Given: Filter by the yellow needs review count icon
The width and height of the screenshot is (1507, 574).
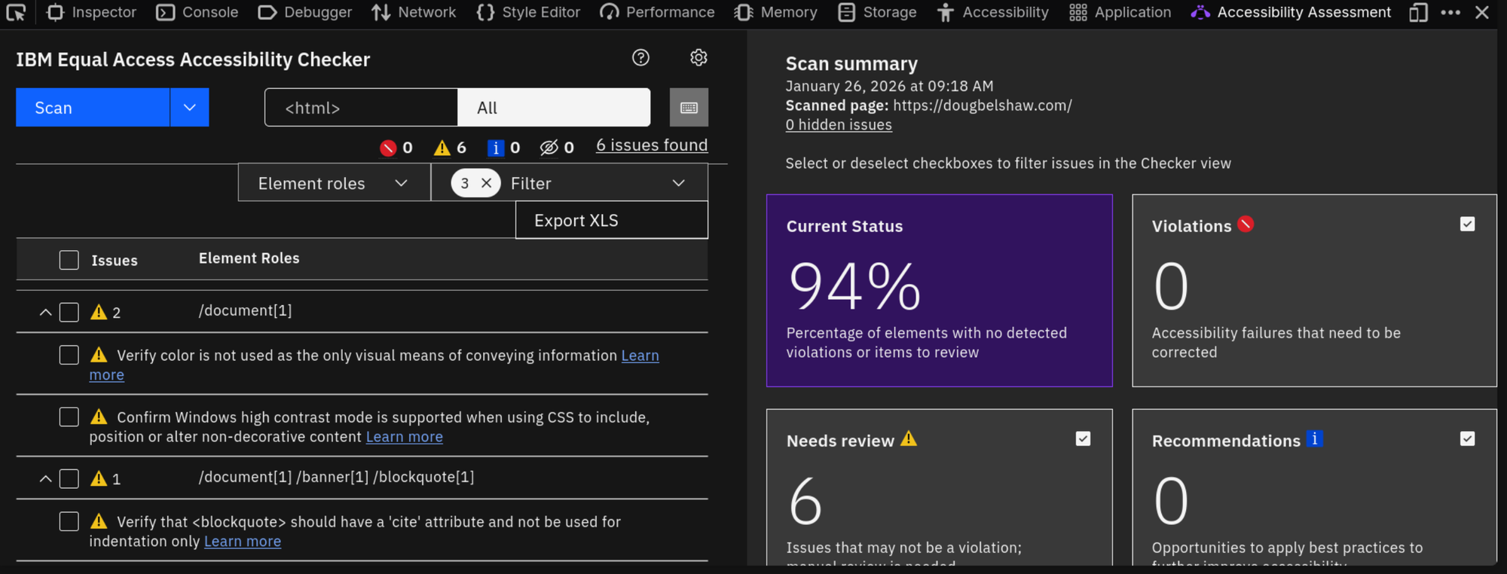Looking at the screenshot, I should [x=450, y=148].
